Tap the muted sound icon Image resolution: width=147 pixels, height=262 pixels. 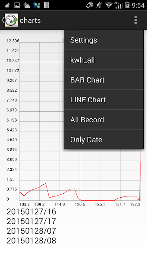(x=99, y=5)
